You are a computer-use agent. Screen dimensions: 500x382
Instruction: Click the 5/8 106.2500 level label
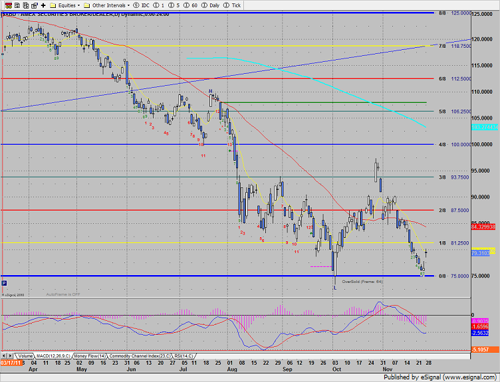pos(454,112)
